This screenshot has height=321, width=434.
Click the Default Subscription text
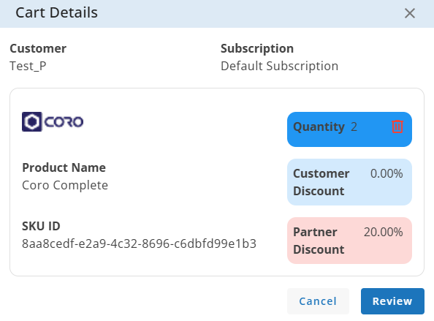279,67
